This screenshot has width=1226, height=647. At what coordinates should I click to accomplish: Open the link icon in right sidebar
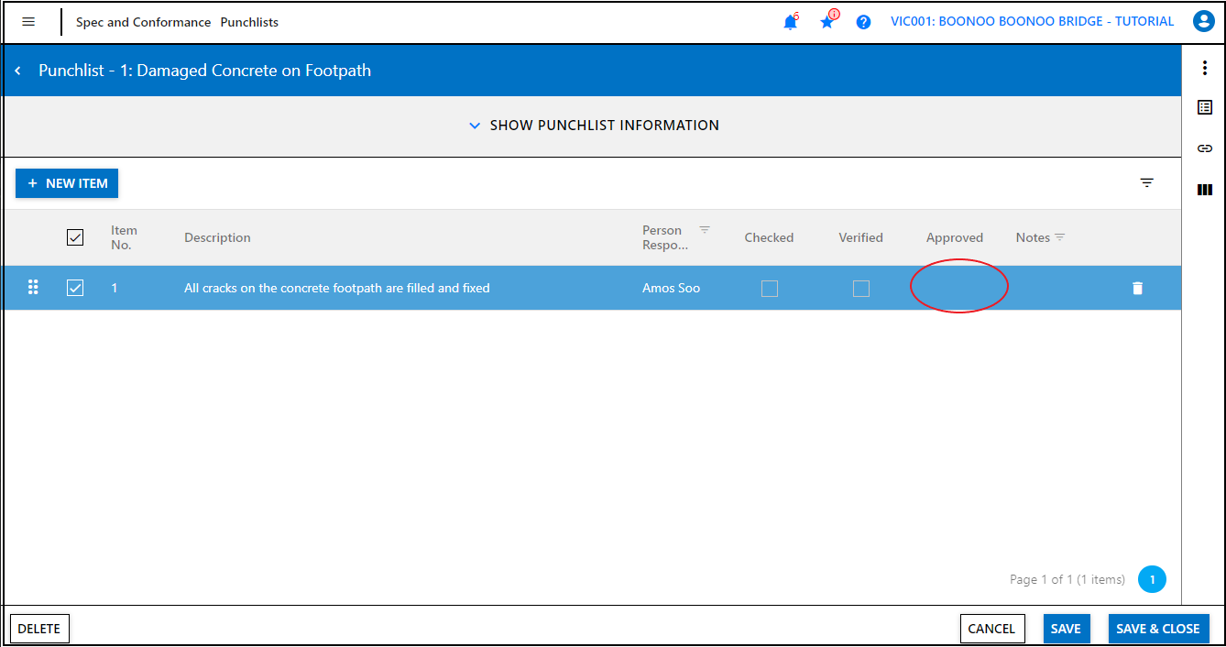click(1205, 148)
